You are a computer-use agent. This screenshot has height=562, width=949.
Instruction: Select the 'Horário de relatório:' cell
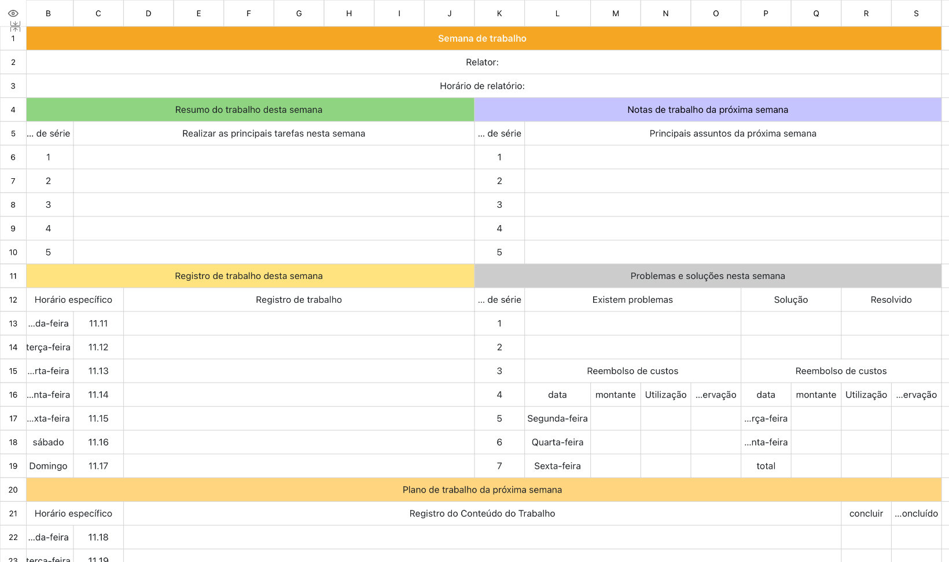(x=484, y=86)
